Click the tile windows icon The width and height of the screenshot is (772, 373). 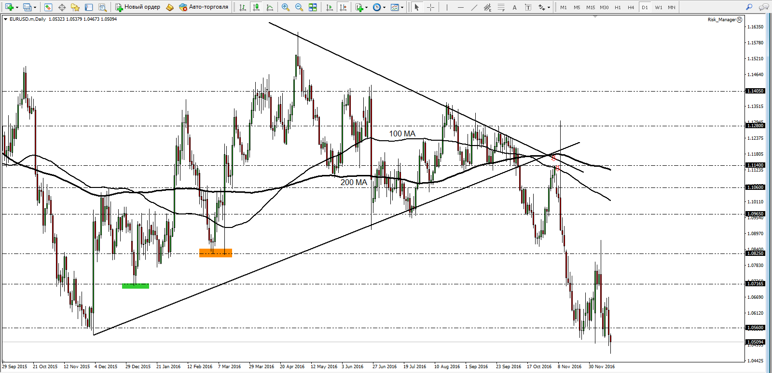313,7
